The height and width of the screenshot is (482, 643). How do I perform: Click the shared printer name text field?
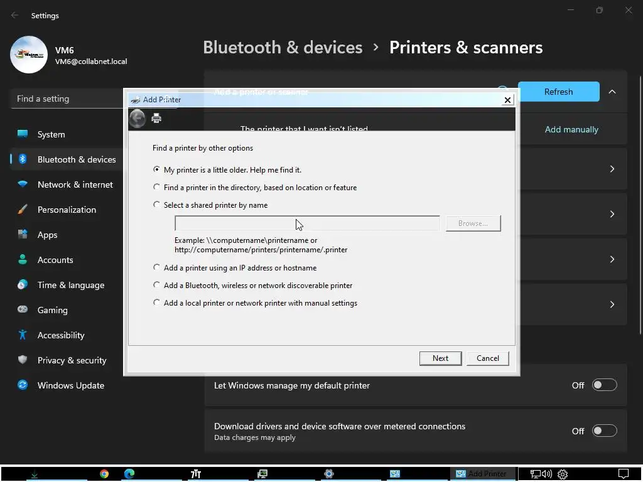(x=307, y=223)
